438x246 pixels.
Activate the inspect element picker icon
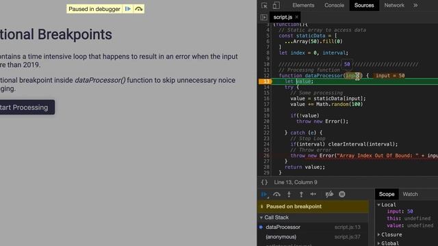point(264,5)
